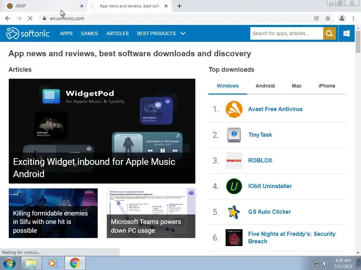Select the Mac top downloads tab
Image resolution: width=361 pixels, height=270 pixels.
click(x=296, y=86)
